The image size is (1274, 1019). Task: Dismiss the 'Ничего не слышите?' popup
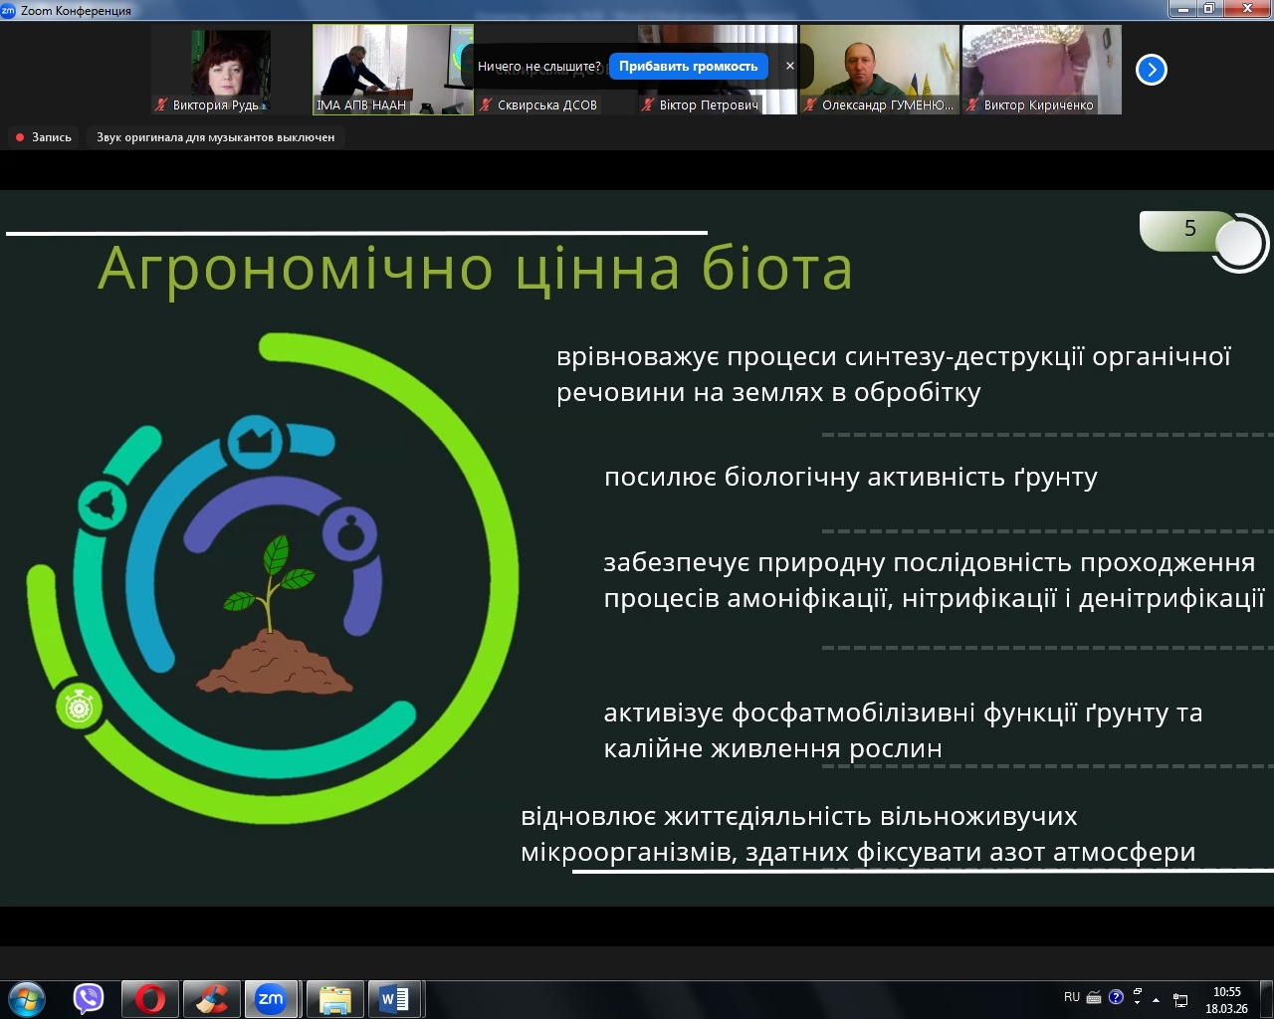point(790,66)
